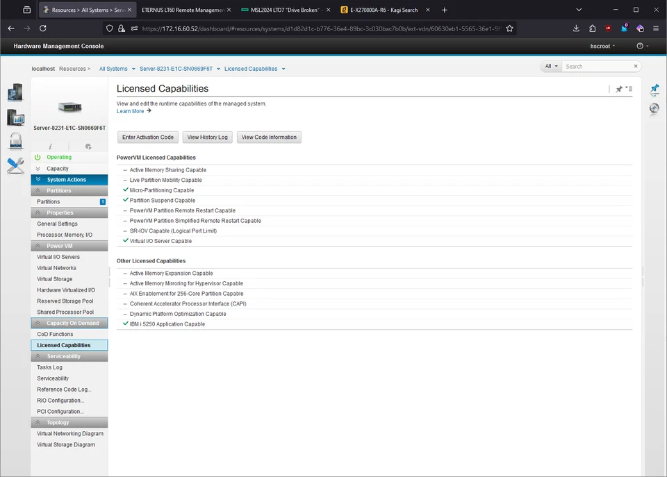The width and height of the screenshot is (667, 477).
Task: Click the tracking protection shield icon
Action: coord(110,28)
